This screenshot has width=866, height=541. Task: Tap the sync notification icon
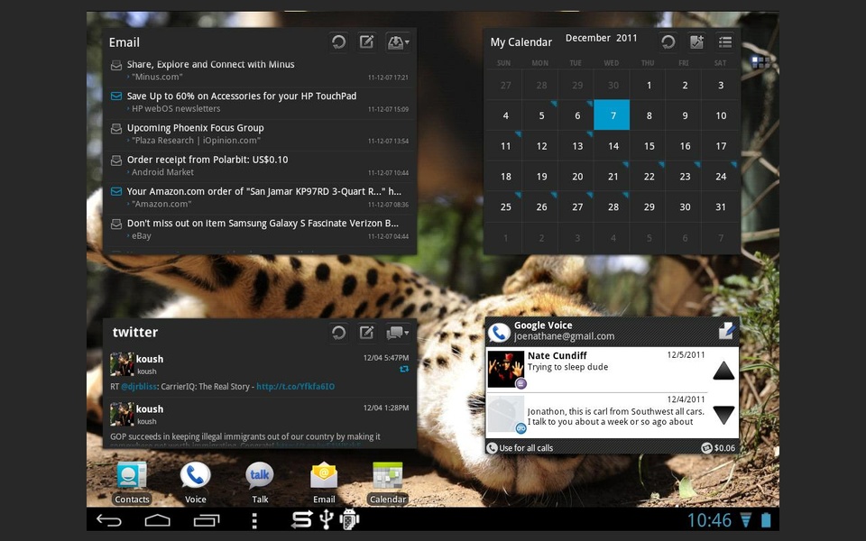pos(301,519)
